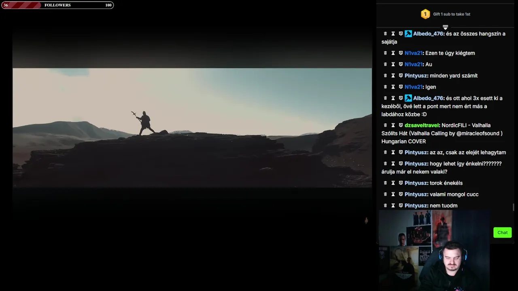Timeout icon on "valami mongol cucc" row

pyautogui.click(x=393, y=194)
